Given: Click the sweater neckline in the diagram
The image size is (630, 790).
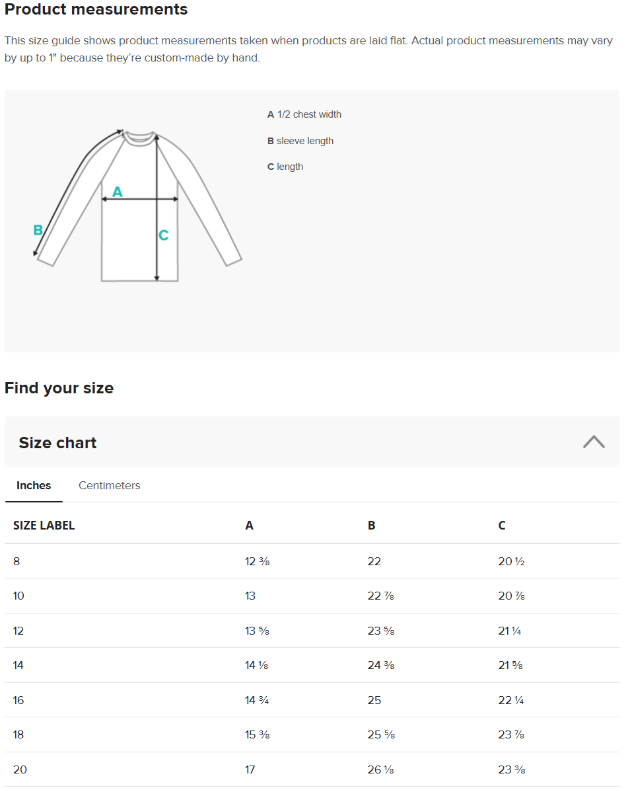Looking at the screenshot, I should [139, 137].
